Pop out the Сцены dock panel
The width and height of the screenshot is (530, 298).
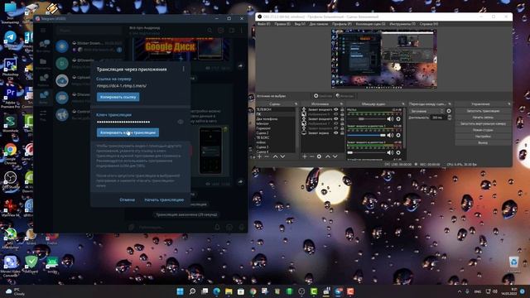(296, 104)
